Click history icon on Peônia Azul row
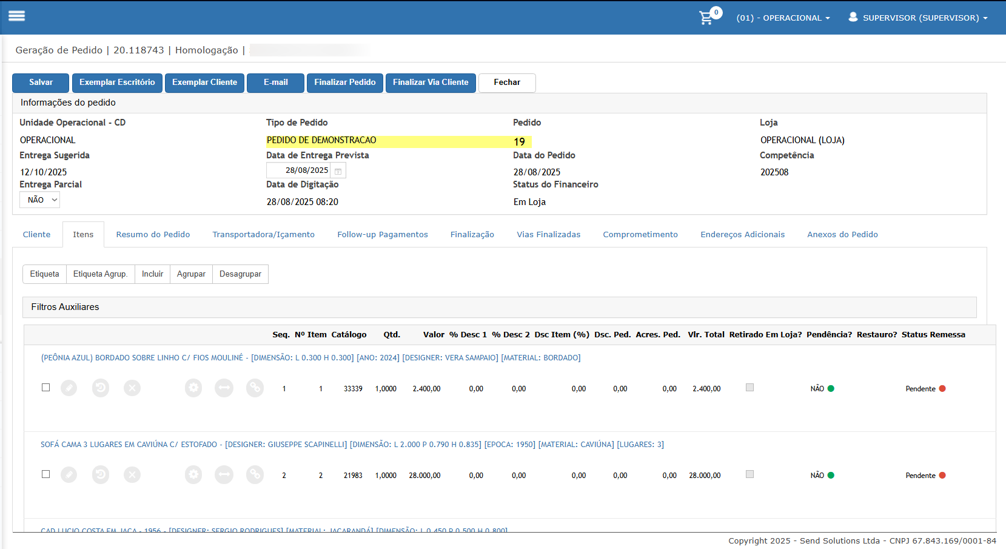Image resolution: width=1006 pixels, height=549 pixels. click(x=101, y=388)
